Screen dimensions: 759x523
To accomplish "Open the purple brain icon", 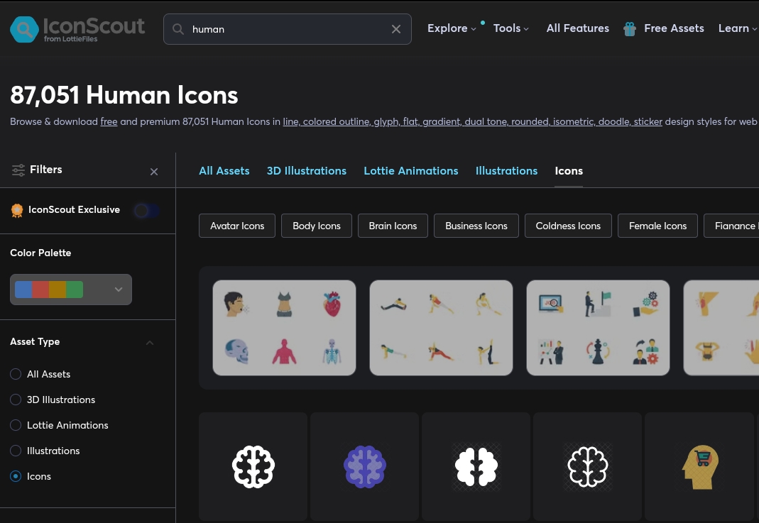I will click(x=364, y=466).
